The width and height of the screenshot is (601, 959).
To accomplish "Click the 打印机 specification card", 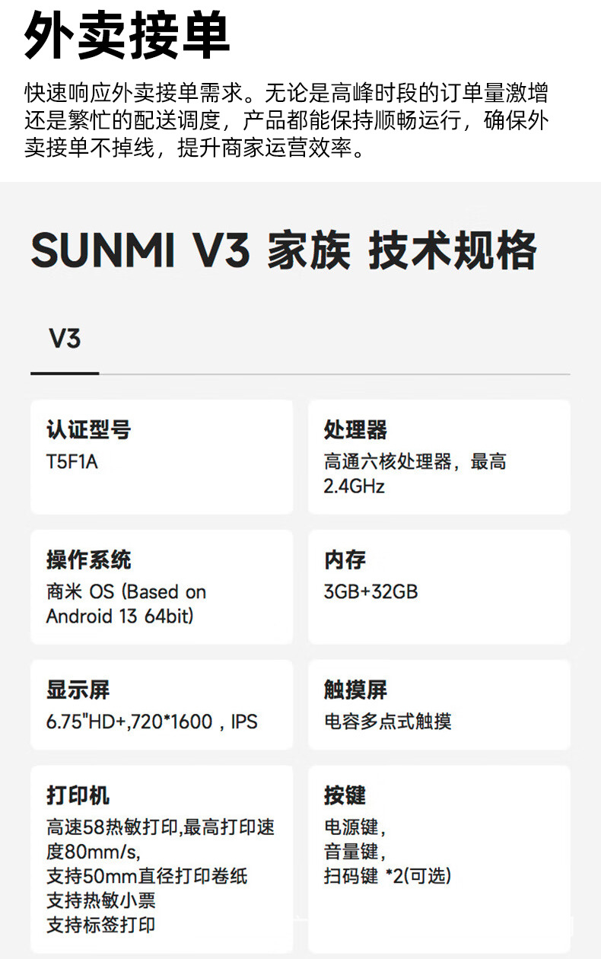I will point(161,859).
